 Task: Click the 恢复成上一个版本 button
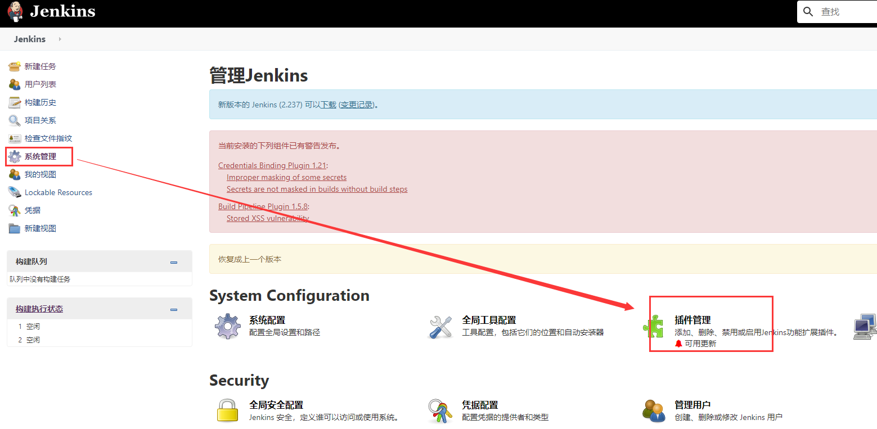[250, 259]
